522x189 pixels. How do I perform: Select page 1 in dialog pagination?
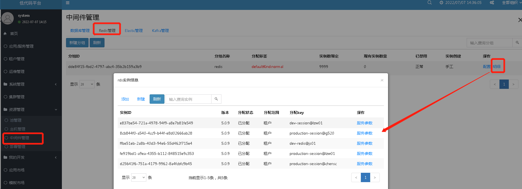tap(366, 177)
